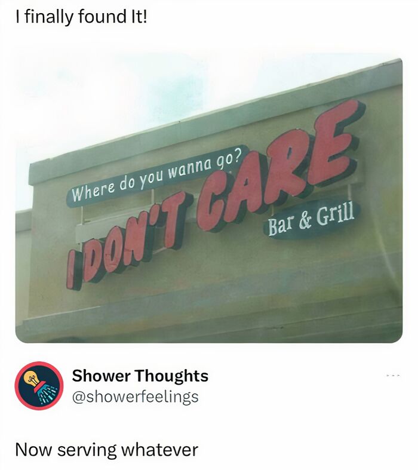Visit the Shower Thoughts display name
This screenshot has height=470, width=418.
coord(140,376)
